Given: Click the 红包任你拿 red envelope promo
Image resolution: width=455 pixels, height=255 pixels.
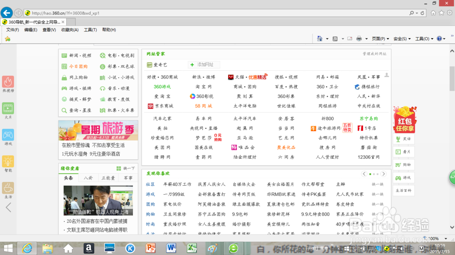Looking at the screenshot, I should coord(405,119).
